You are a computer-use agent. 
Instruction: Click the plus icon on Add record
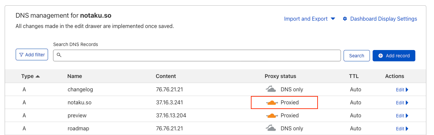[381, 56]
